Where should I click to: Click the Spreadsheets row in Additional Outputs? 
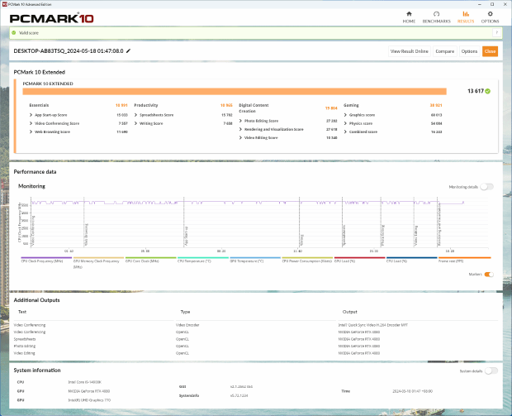(256, 339)
